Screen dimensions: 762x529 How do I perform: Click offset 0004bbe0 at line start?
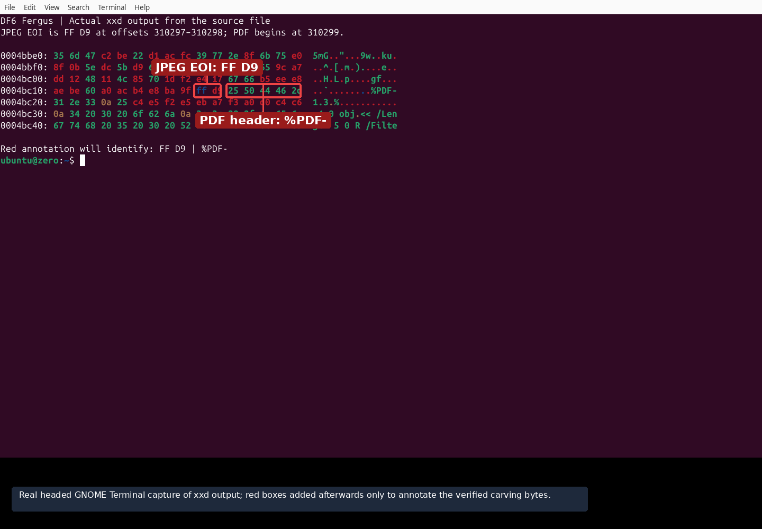pos(24,56)
